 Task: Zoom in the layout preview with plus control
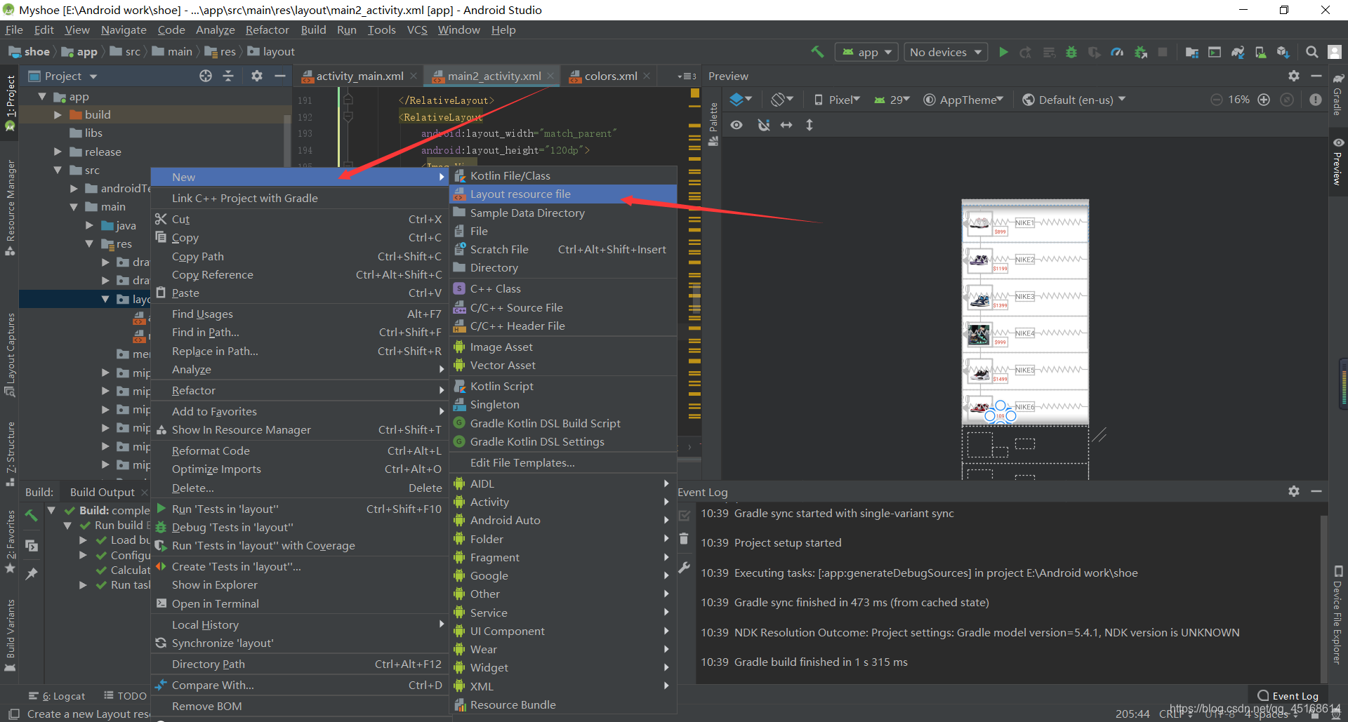click(1264, 99)
